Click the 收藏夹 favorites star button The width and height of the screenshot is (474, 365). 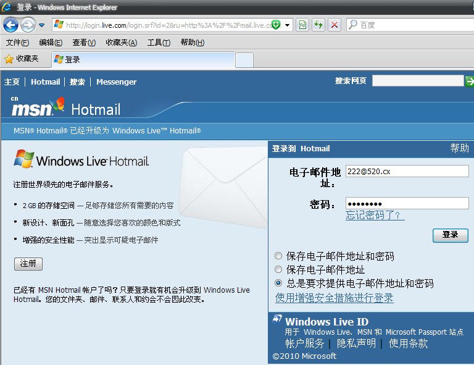coord(22,59)
